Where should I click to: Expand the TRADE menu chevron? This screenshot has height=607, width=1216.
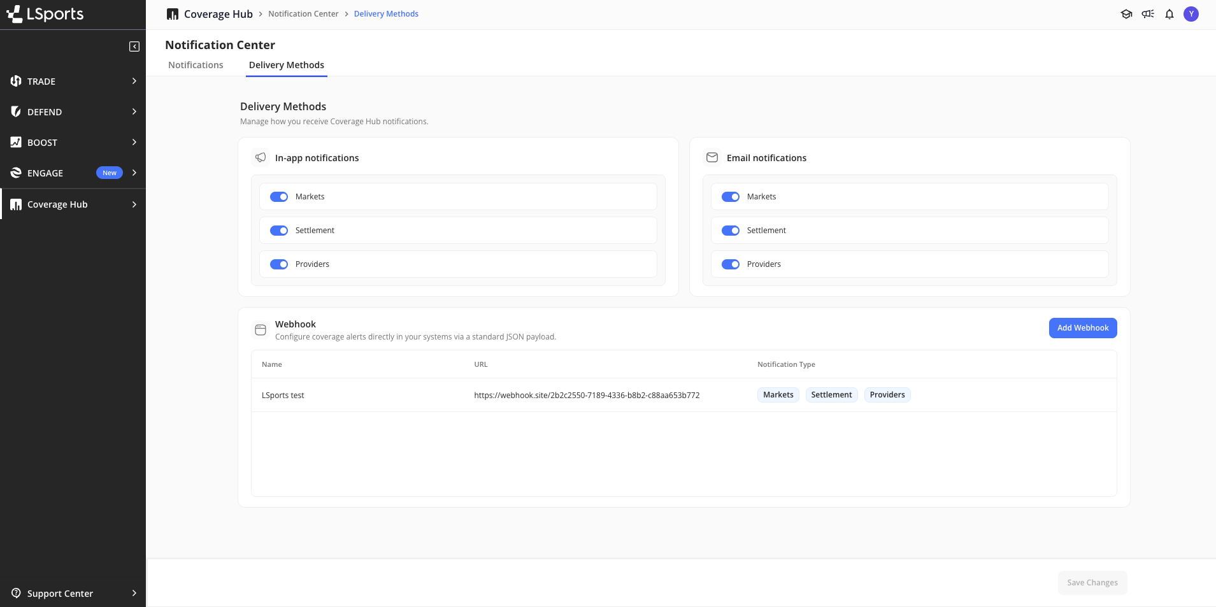tap(134, 81)
